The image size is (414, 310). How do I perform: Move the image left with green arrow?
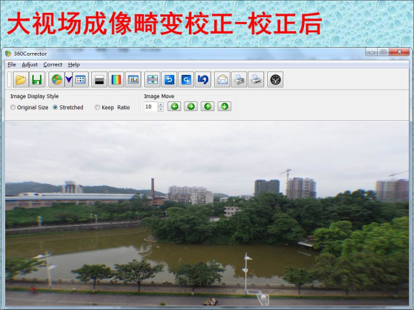click(x=174, y=107)
